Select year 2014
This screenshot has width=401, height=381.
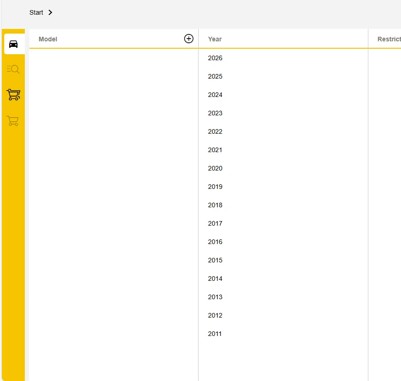pyautogui.click(x=215, y=279)
